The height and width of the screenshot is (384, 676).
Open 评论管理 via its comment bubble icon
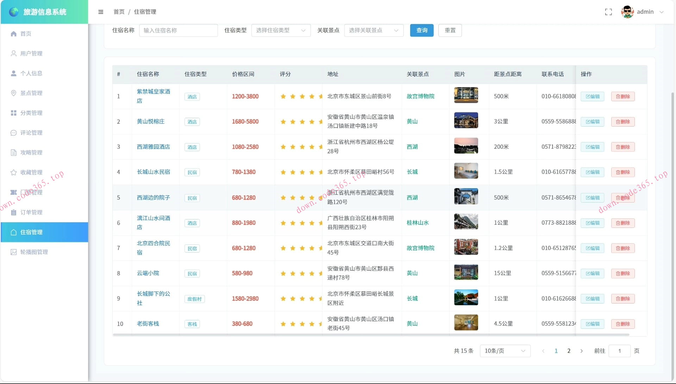pyautogui.click(x=13, y=133)
